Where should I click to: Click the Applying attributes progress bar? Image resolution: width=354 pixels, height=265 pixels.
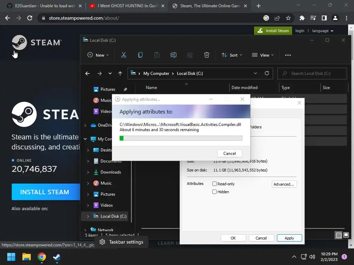(181, 138)
